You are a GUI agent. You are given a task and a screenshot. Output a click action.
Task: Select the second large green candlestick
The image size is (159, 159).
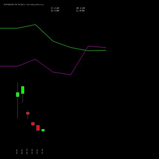pos(23,90)
